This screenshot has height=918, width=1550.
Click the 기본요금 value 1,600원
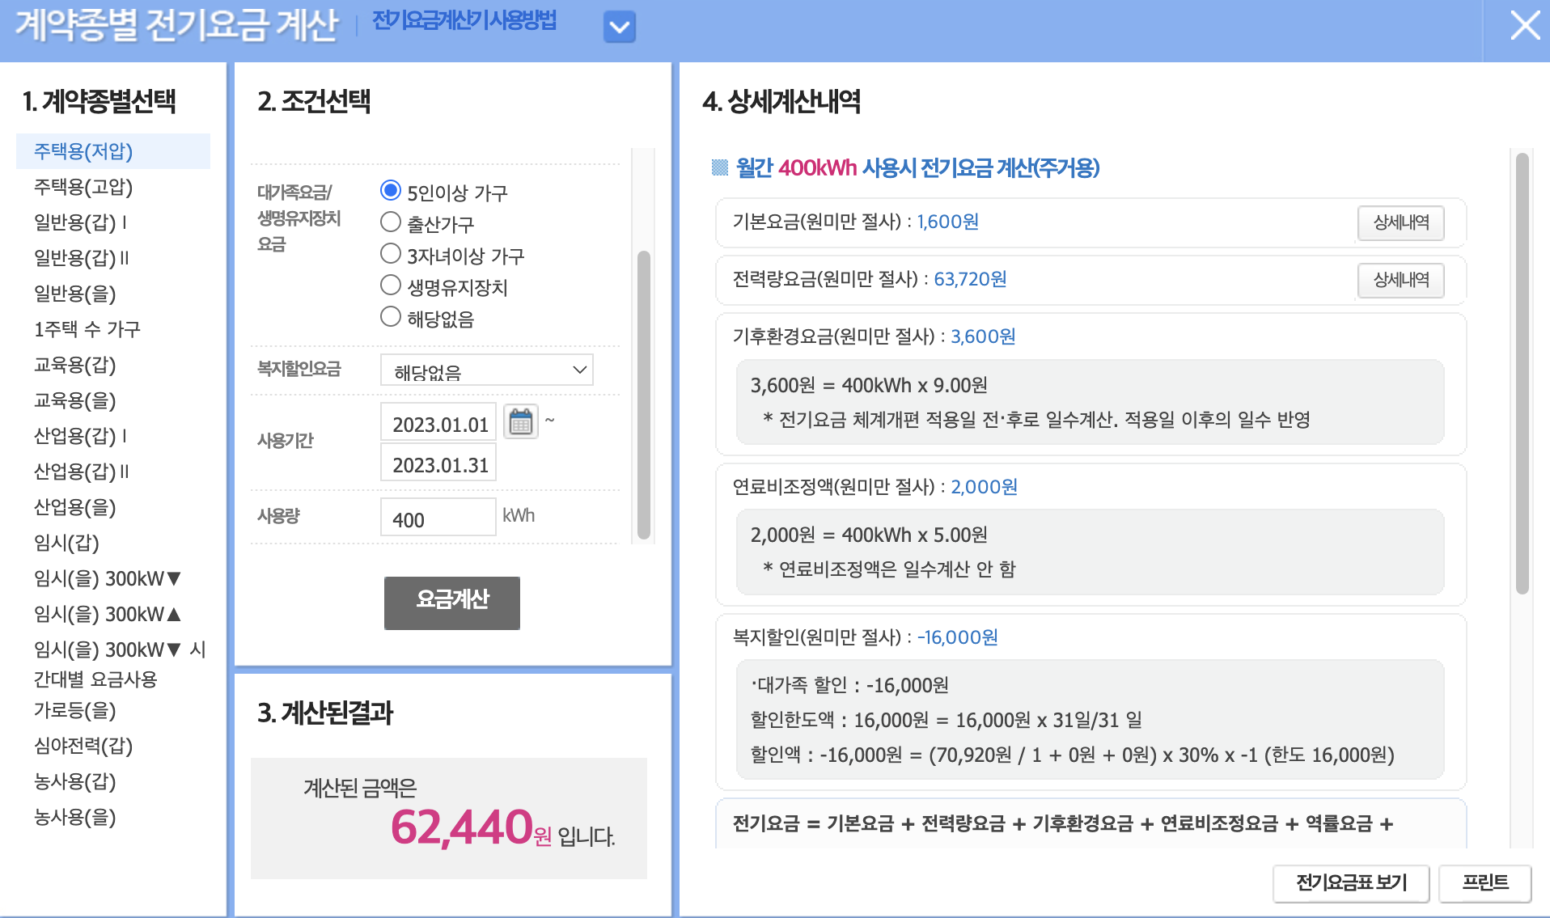[947, 222]
